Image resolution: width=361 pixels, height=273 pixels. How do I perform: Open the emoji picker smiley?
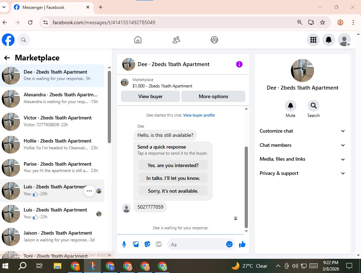[229, 244]
